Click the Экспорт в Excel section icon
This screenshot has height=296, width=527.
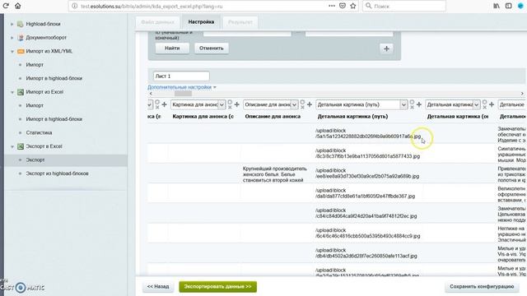(x=20, y=146)
